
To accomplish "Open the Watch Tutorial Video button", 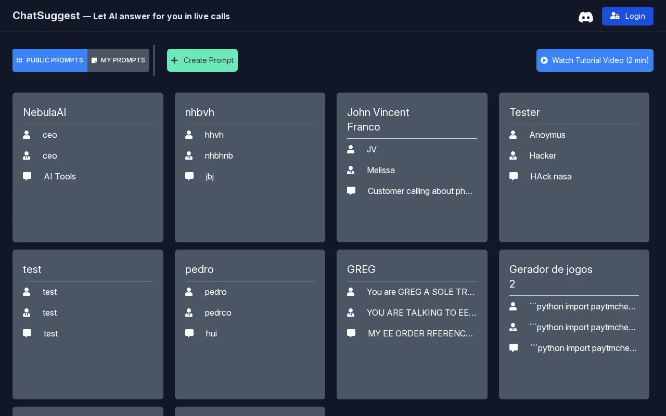I will pyautogui.click(x=595, y=60).
